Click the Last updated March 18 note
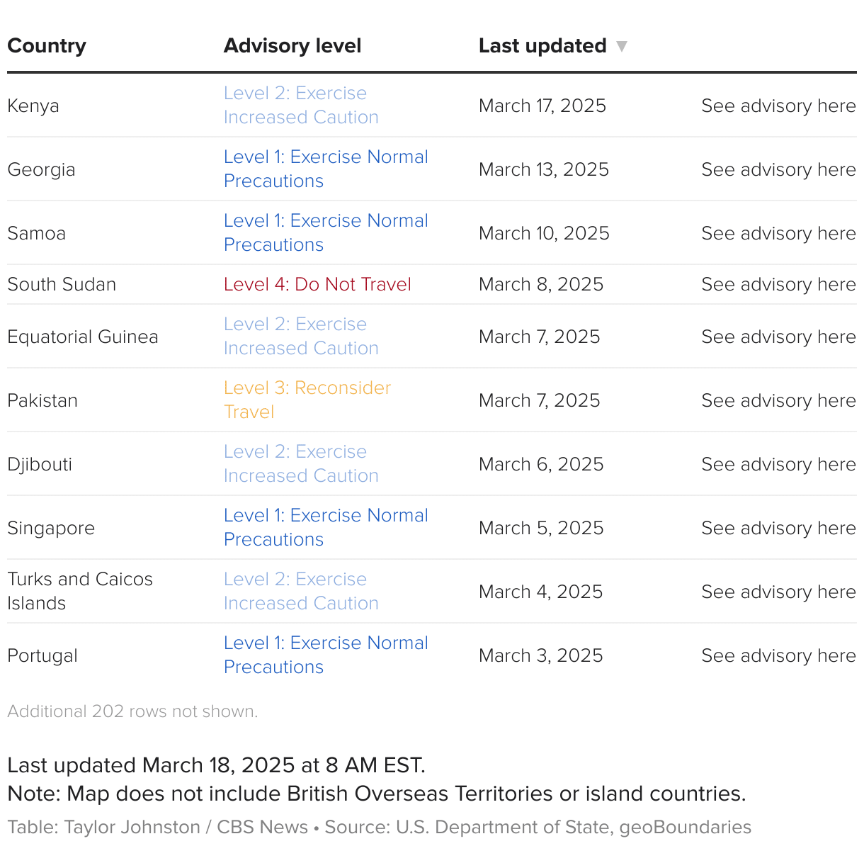Viewport: 864px width, 846px height. [216, 765]
